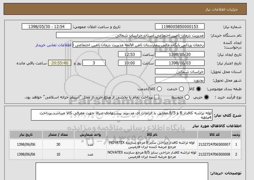Toggle the اسناد خزانه اسلامی payment checkbox
Image resolution: width=254 pixels, height=180 pixels.
click(x=157, y=97)
